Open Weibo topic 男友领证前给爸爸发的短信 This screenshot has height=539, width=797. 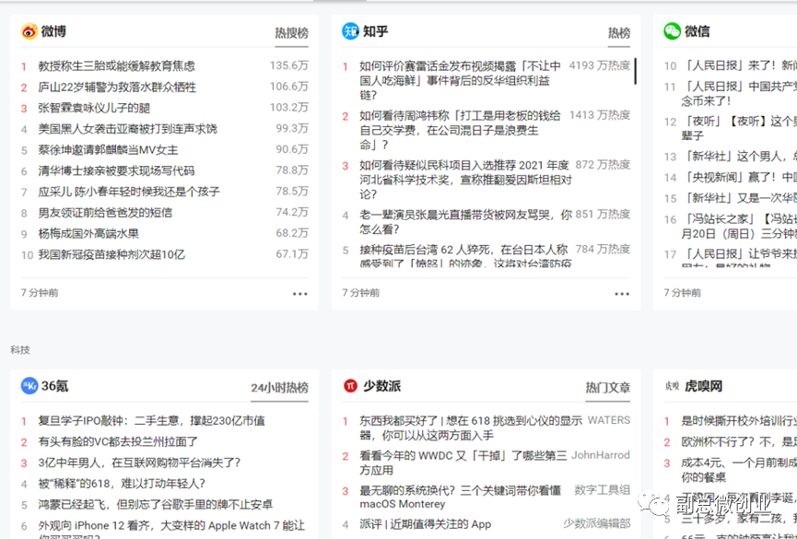[105, 213]
